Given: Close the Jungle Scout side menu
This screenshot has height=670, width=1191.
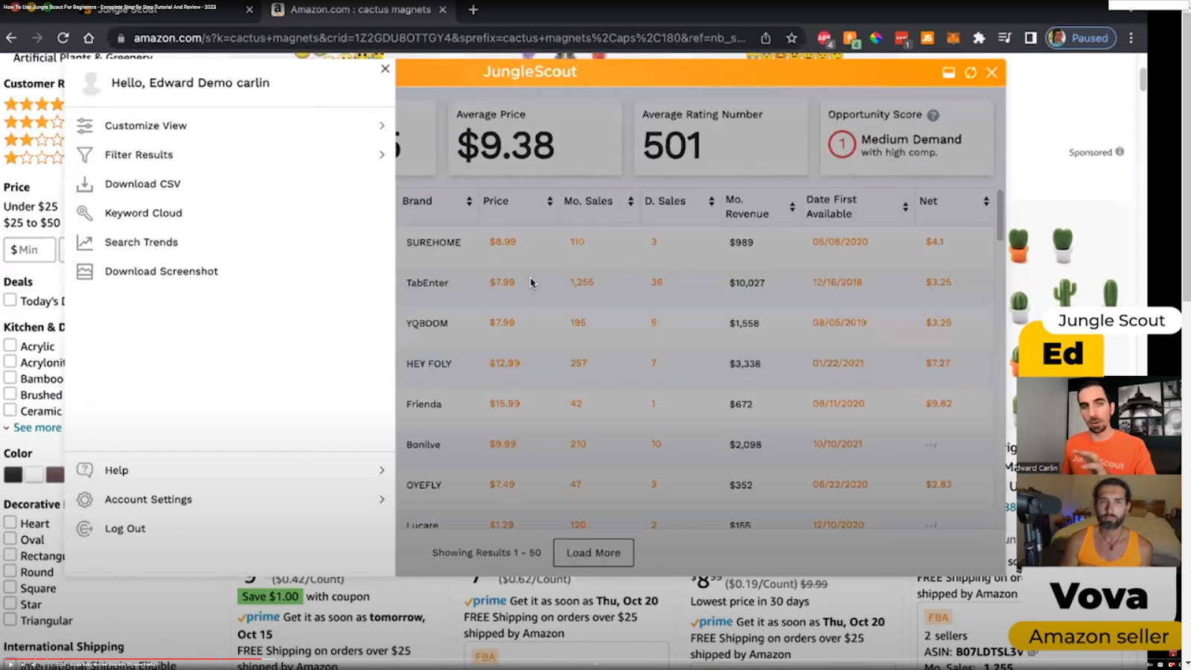Looking at the screenshot, I should pos(385,68).
